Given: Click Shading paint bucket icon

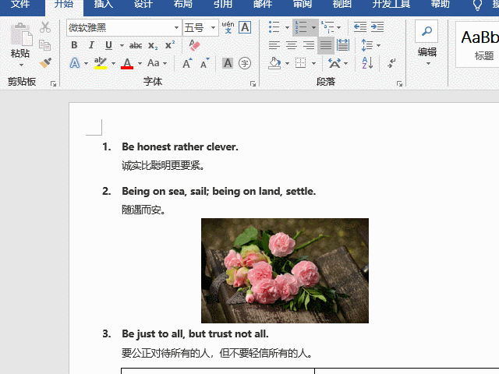Looking at the screenshot, I should click(274, 63).
